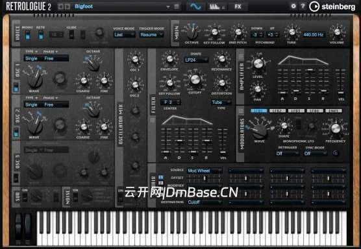Screen dimensions: 361x249
Task: Open the distortion Type dropdown showing Tube
Action: pyautogui.click(x=221, y=102)
